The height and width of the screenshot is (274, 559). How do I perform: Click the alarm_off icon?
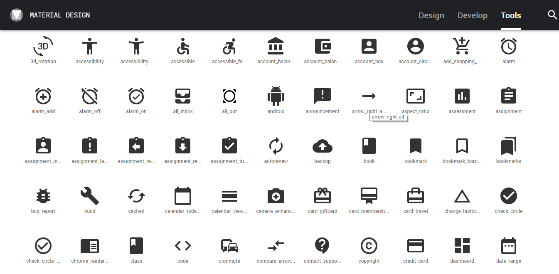(90, 96)
